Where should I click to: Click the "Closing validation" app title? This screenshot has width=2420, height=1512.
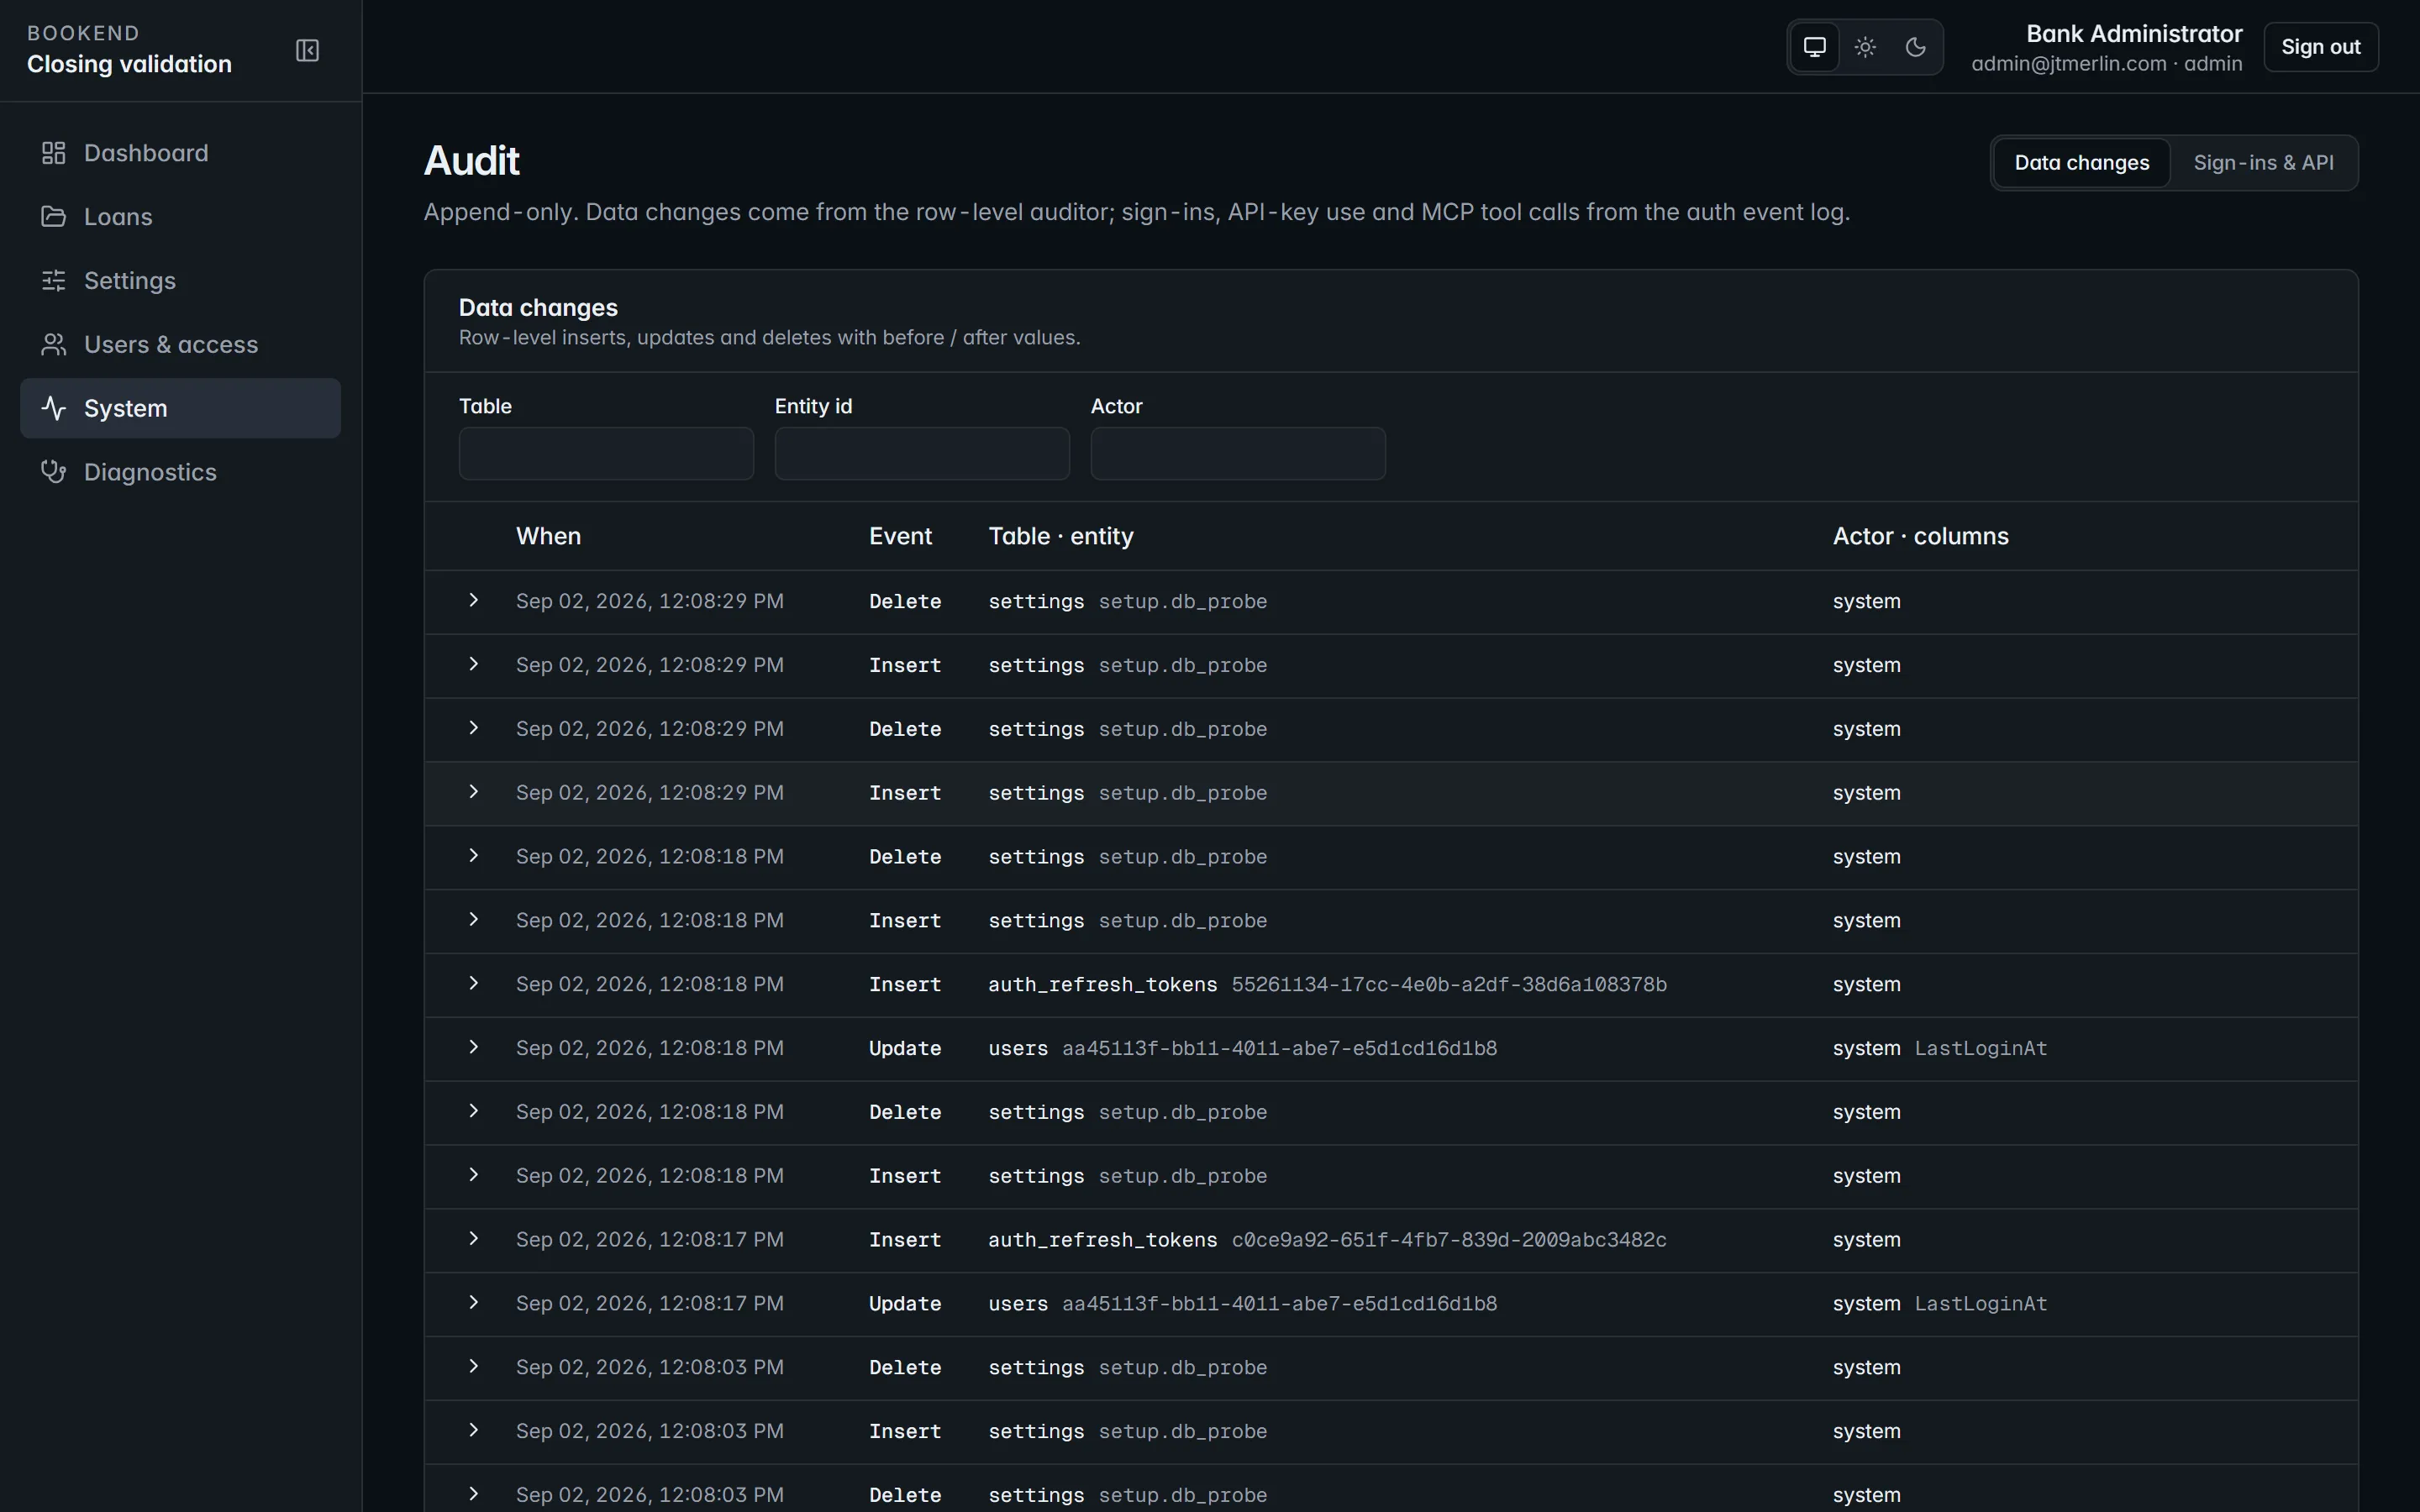click(x=129, y=64)
